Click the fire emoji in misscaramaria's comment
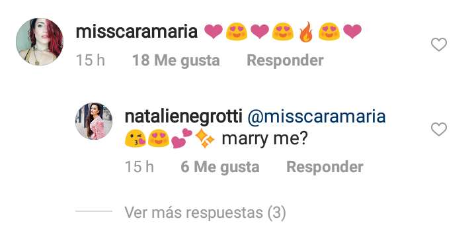This screenshot has width=476, height=241. [305, 32]
